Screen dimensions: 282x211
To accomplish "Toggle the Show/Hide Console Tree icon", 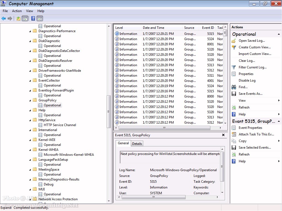I will [x=25, y=18].
